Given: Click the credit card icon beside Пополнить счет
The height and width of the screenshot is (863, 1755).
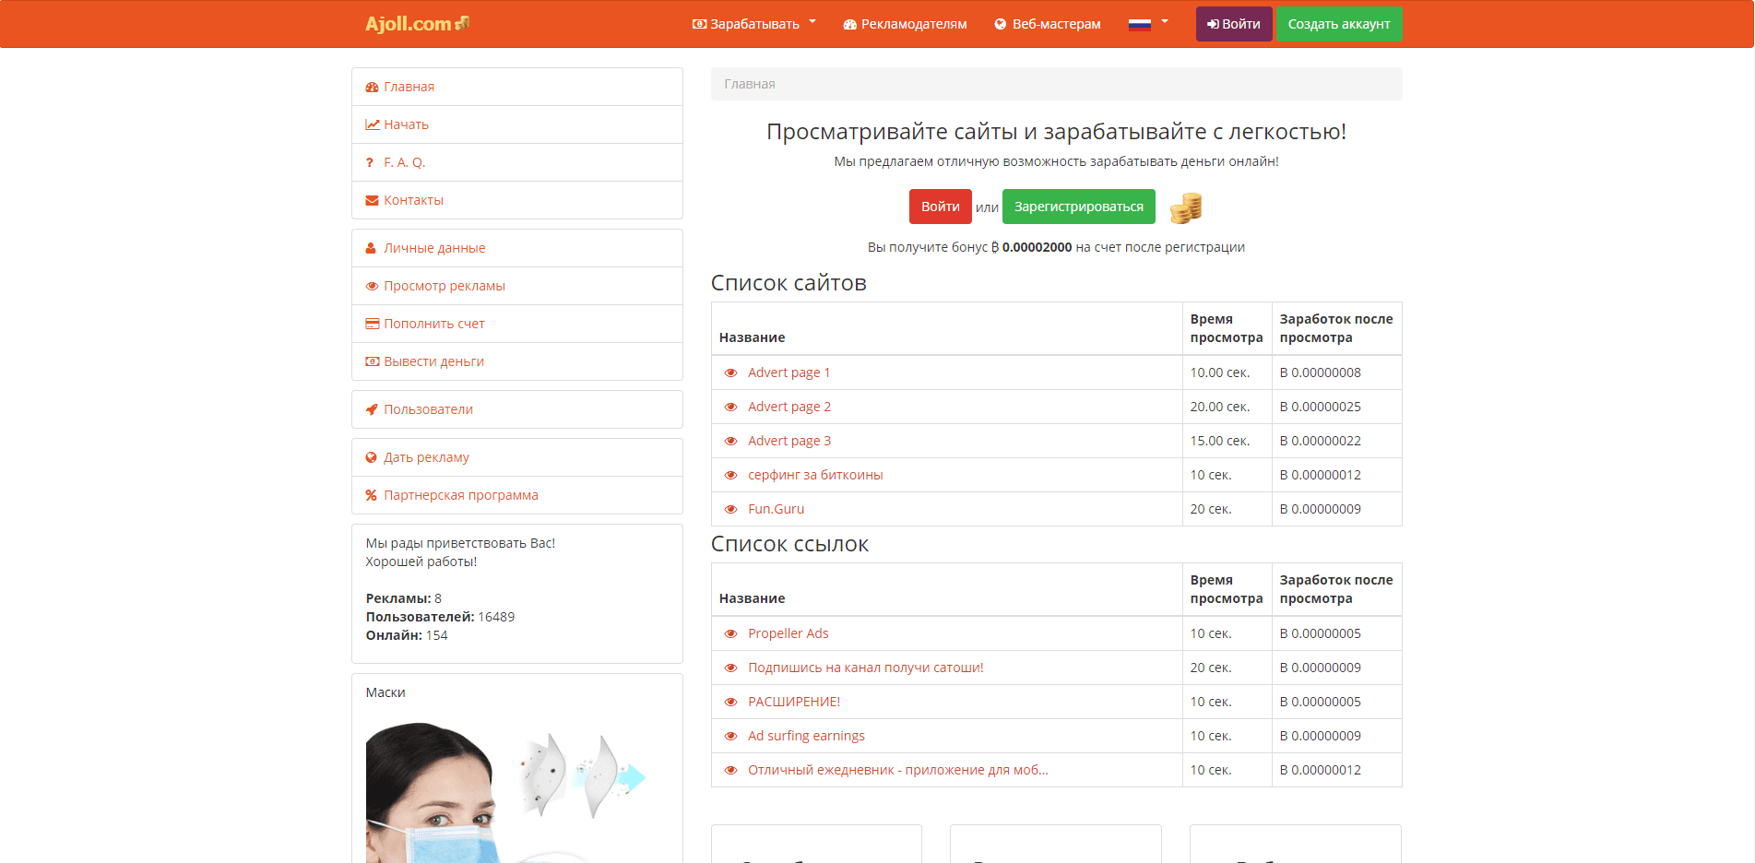Looking at the screenshot, I should [372, 324].
